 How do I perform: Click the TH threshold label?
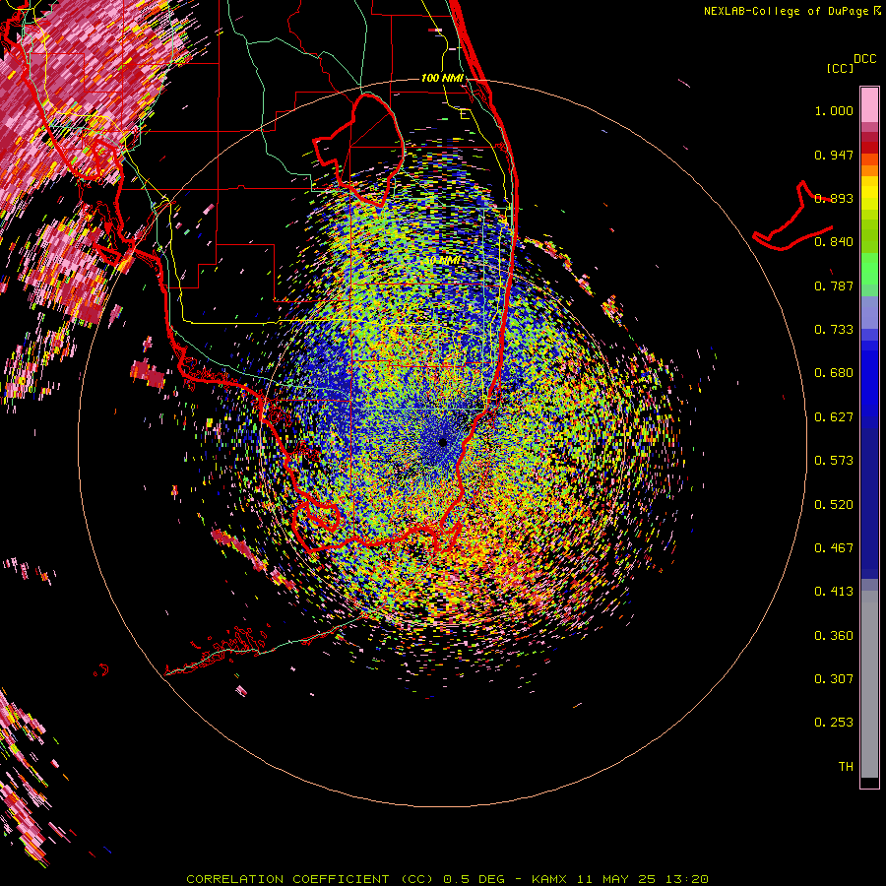(846, 767)
